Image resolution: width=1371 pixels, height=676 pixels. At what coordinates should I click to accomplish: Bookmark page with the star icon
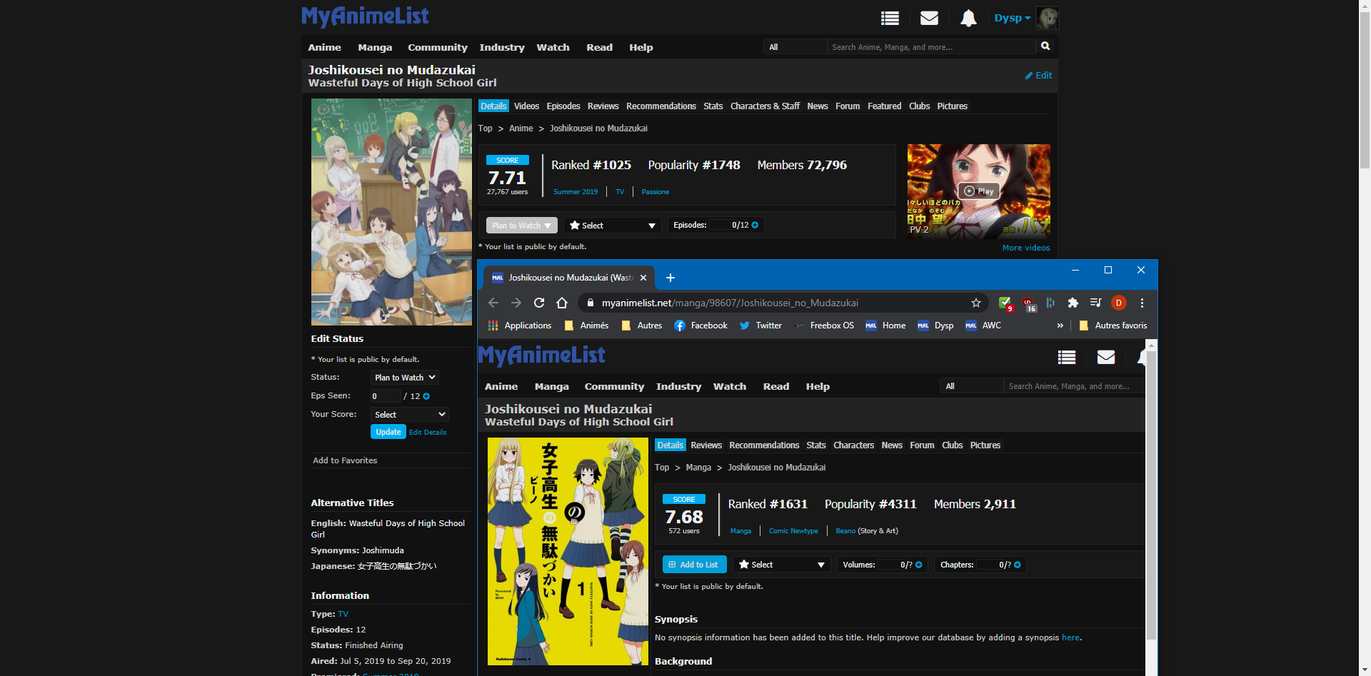point(975,303)
